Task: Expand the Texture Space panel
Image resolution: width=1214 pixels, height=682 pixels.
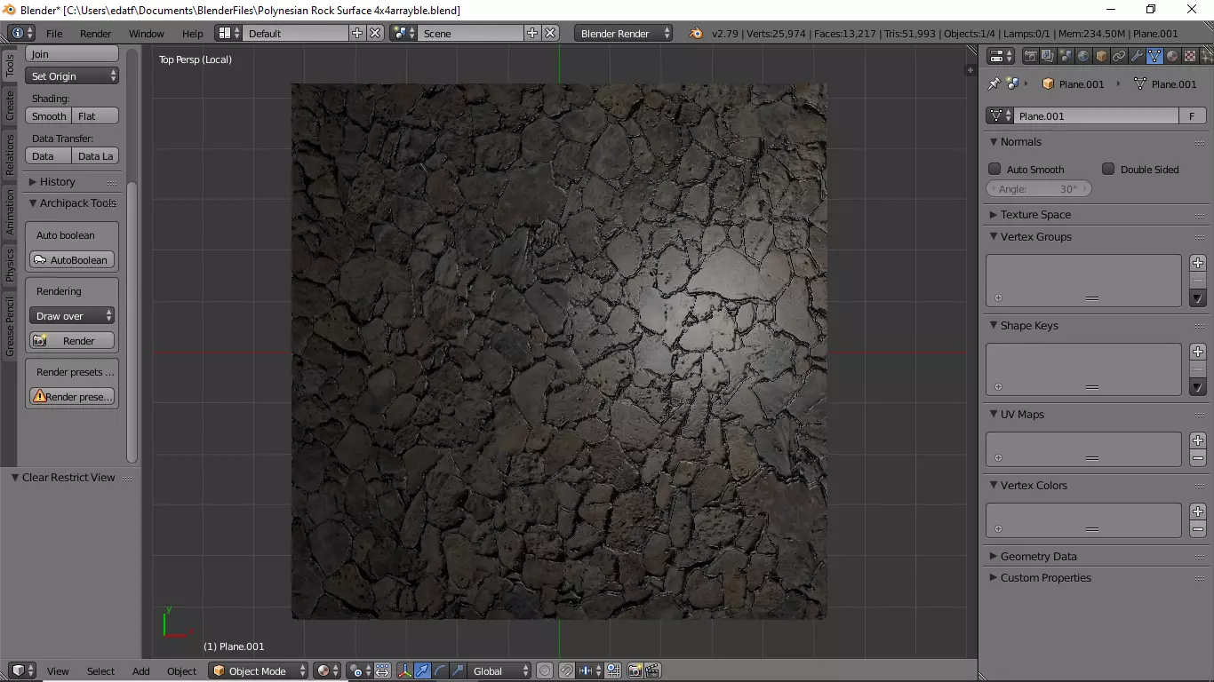Action: click(x=1035, y=215)
